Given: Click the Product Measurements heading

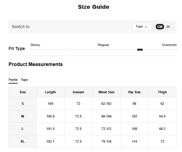Looking at the screenshot, I should [x=36, y=64].
